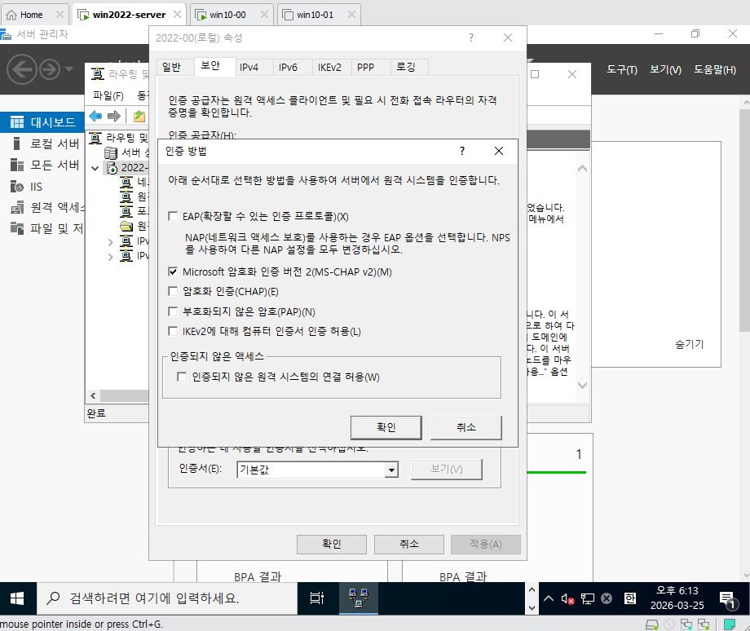Image resolution: width=750 pixels, height=631 pixels.
Task: Open 파일(F) menu in Routing console
Action: (108, 95)
